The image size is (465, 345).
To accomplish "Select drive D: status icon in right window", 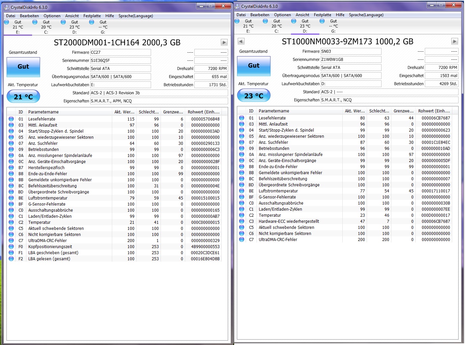I will click(294, 21).
